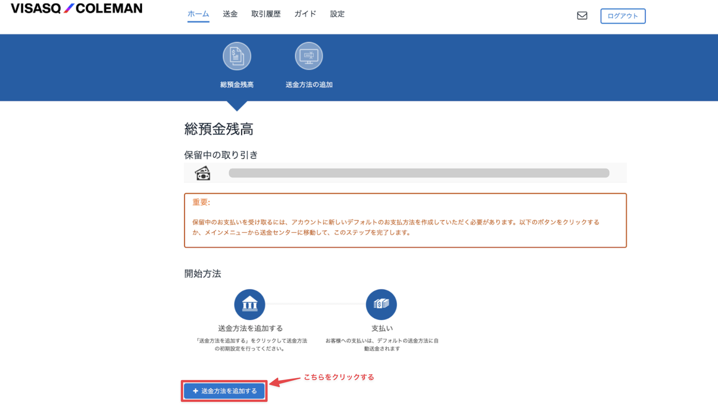Click the 送金方法を追加する step heading
Image resolution: width=718 pixels, height=410 pixels.
tap(250, 328)
